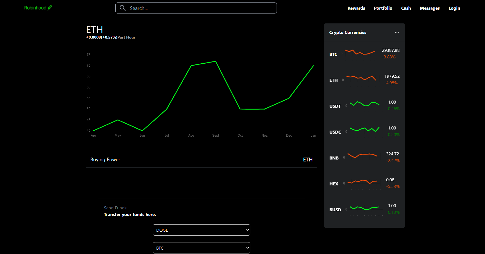The image size is (485, 254).
Task: Click the Login link
Action: click(x=454, y=8)
